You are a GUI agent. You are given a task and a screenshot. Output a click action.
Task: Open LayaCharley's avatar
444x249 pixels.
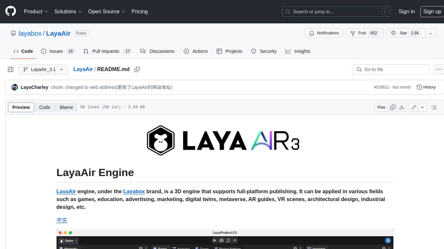click(x=14, y=87)
